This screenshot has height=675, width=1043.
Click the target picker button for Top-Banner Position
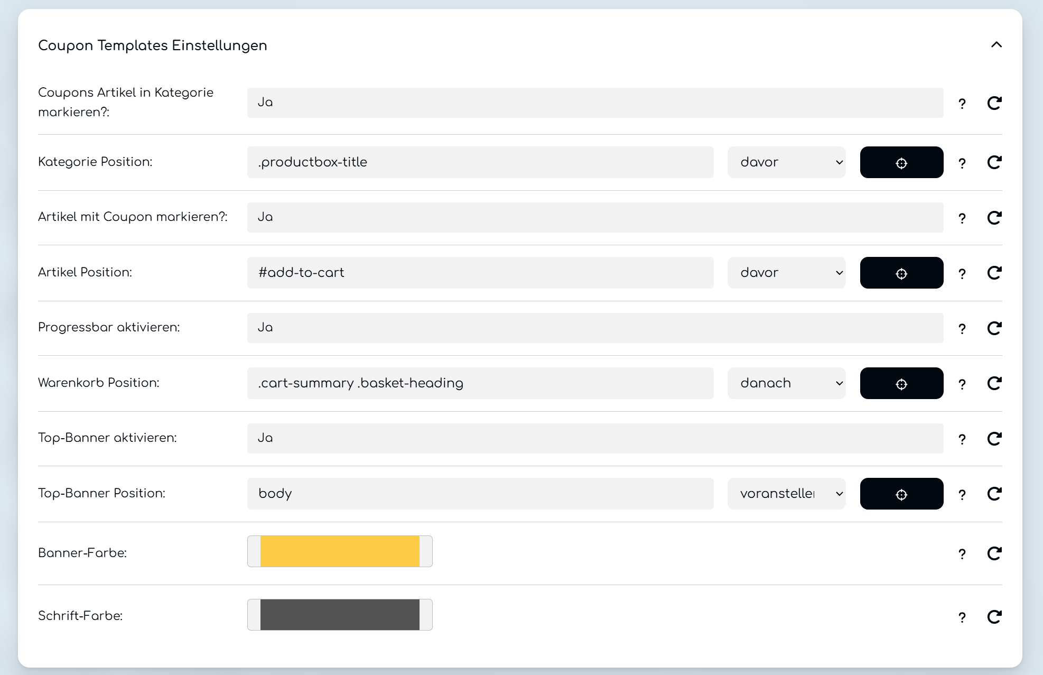(x=901, y=494)
